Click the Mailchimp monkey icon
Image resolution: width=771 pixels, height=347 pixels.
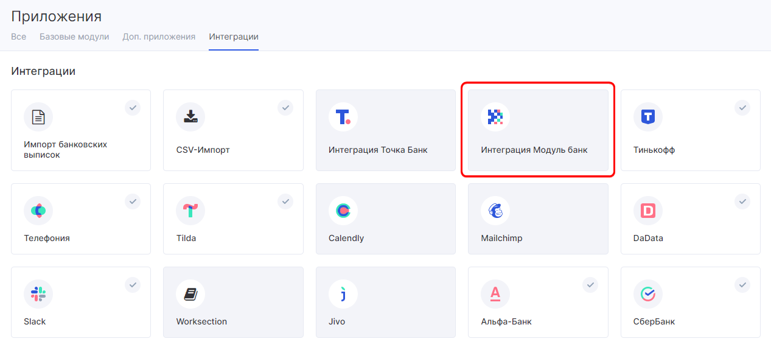pos(495,211)
